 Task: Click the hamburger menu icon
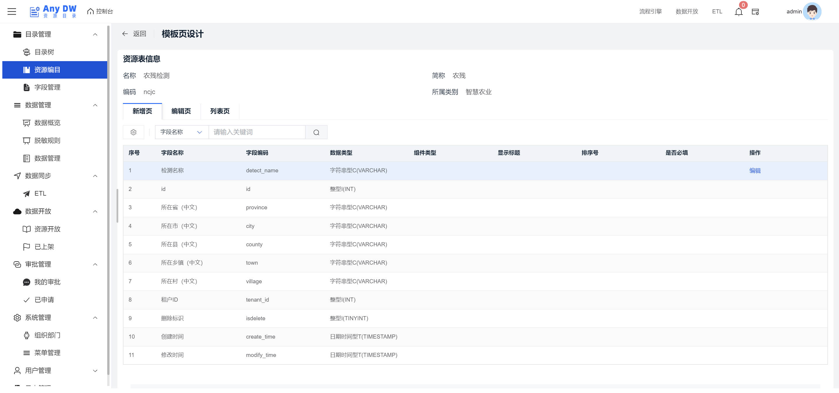click(12, 11)
